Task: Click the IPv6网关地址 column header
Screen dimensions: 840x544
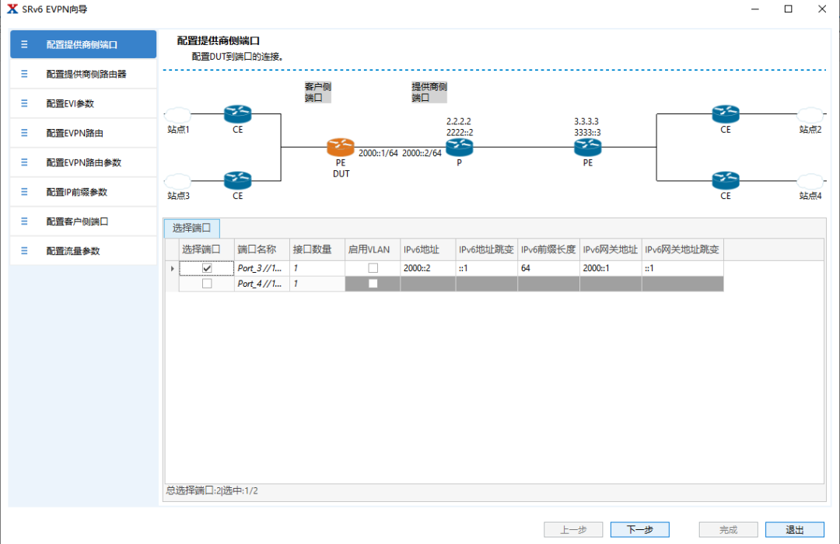Action: [x=611, y=249]
